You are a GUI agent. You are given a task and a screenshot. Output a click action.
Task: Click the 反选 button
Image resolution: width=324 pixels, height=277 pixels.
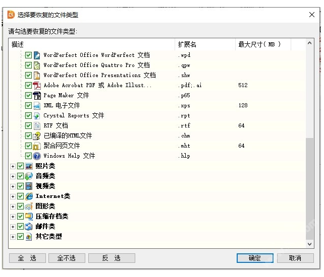coord(112,258)
